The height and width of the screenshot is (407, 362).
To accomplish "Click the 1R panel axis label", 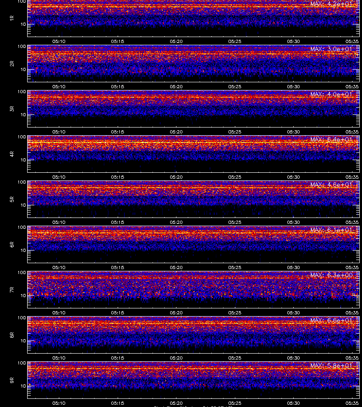I will click(12, 18).
